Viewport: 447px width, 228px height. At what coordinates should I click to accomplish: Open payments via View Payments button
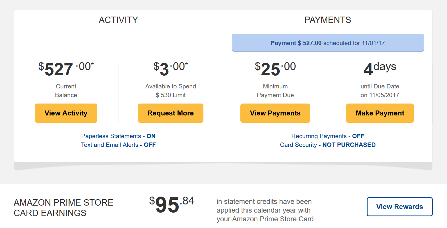(275, 113)
